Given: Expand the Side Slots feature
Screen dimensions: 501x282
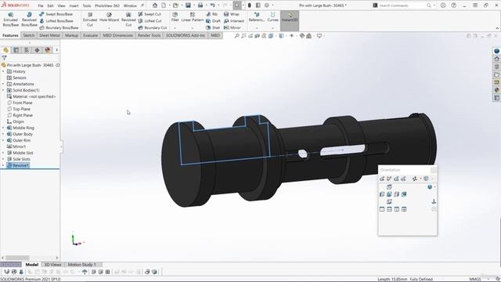Looking at the screenshot, I should coord(3,159).
